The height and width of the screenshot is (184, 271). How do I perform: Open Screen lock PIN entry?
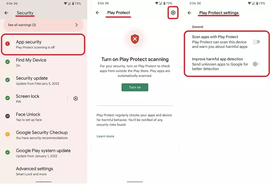click(x=34, y=99)
